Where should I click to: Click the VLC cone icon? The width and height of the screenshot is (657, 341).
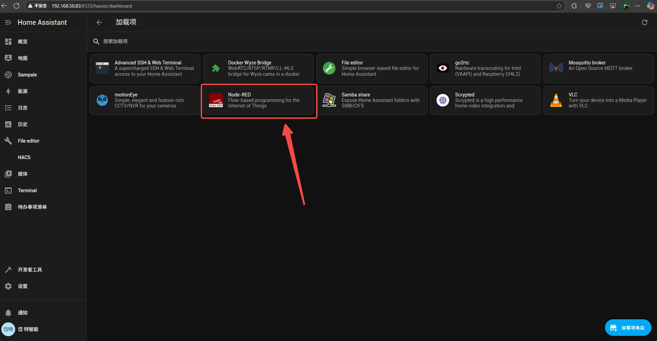[556, 100]
